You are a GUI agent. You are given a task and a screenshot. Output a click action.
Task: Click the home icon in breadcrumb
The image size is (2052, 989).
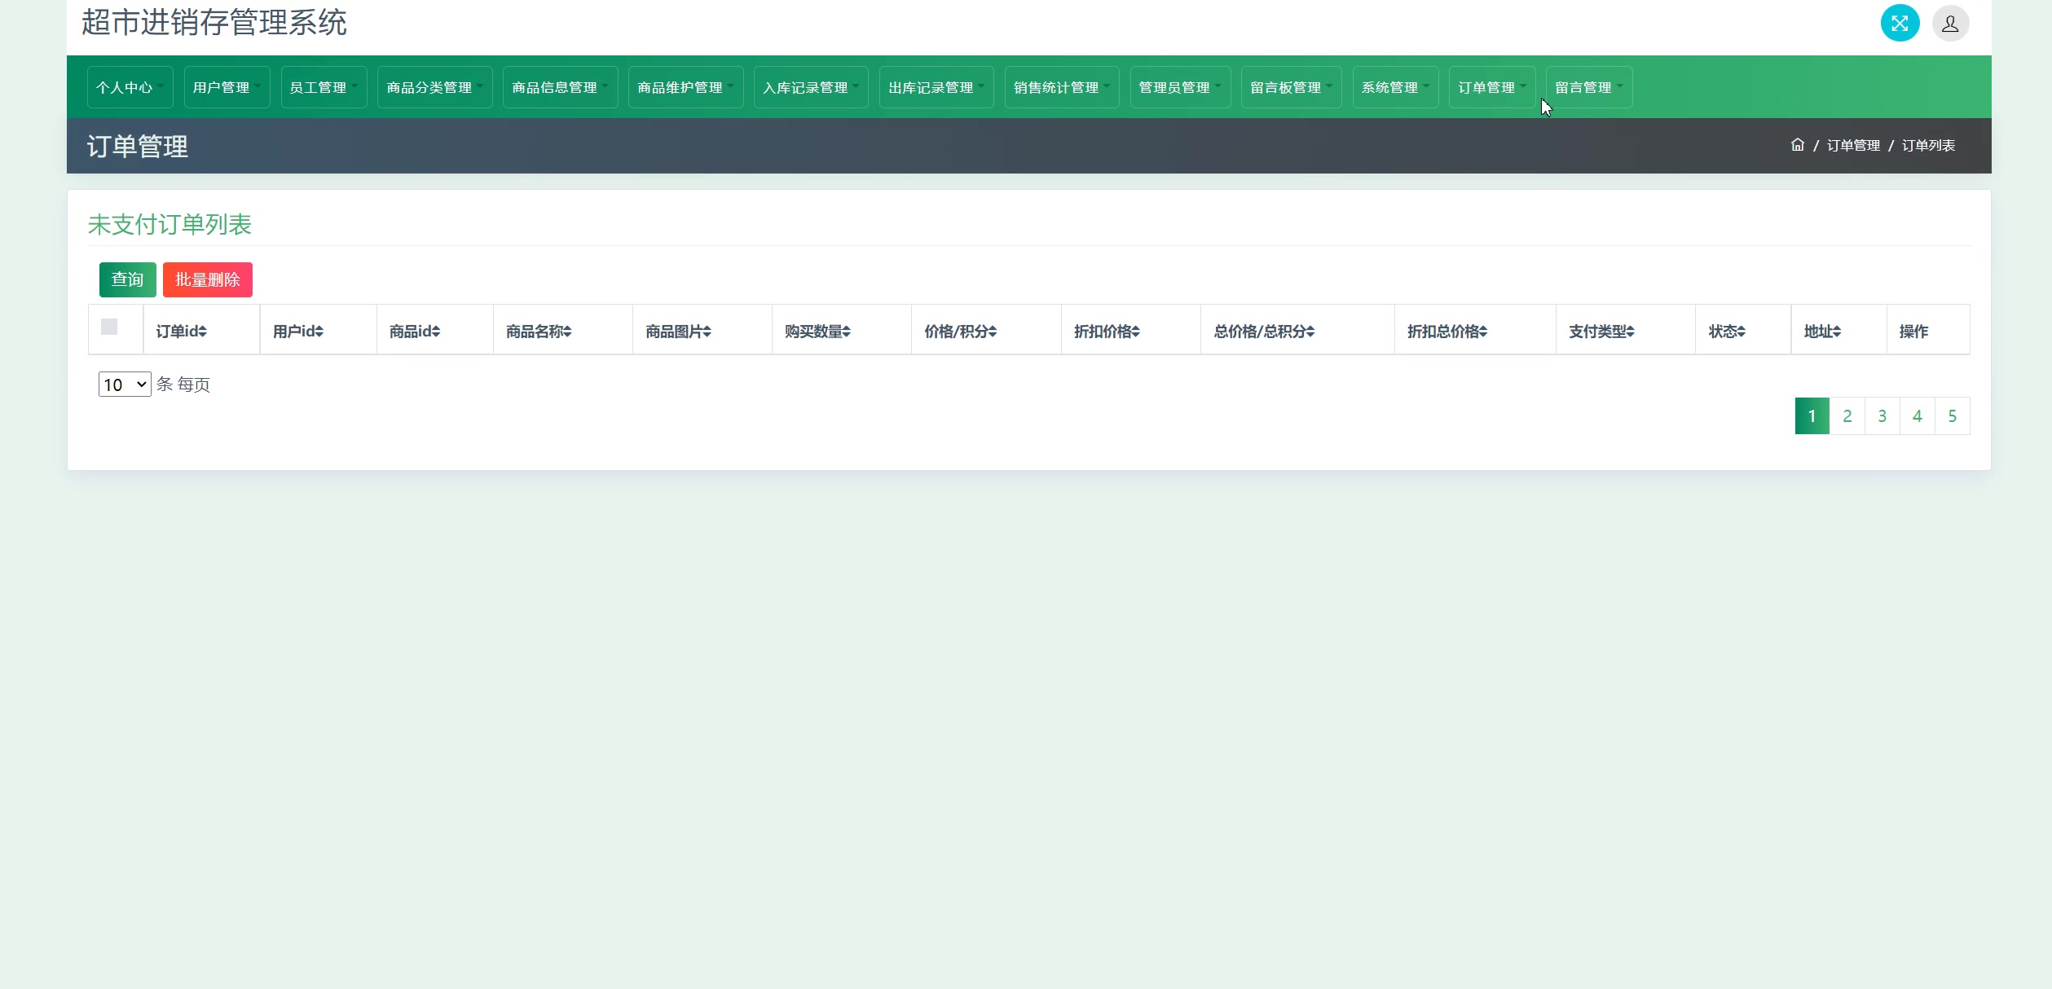click(1797, 145)
